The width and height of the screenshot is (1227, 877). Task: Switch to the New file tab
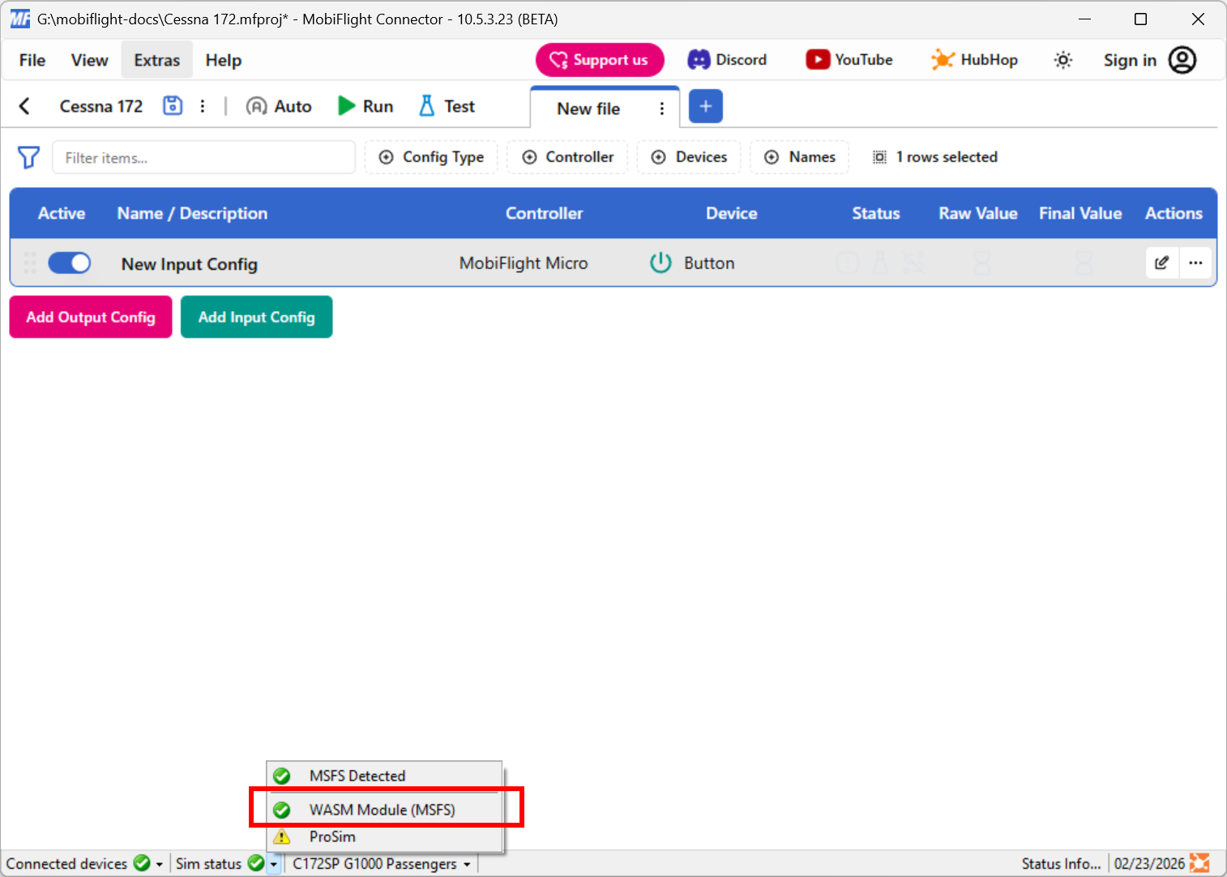point(588,108)
